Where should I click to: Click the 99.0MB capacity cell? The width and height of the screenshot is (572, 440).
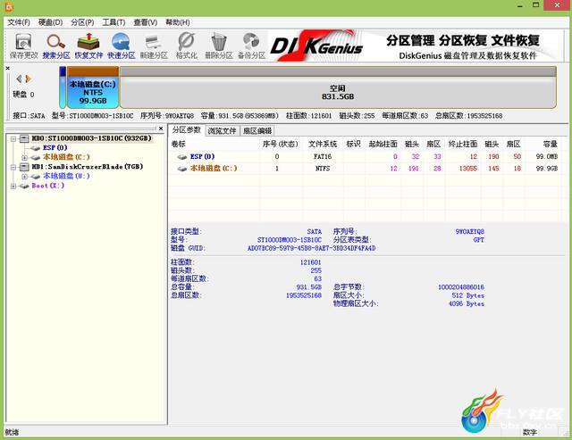pyautogui.click(x=547, y=157)
